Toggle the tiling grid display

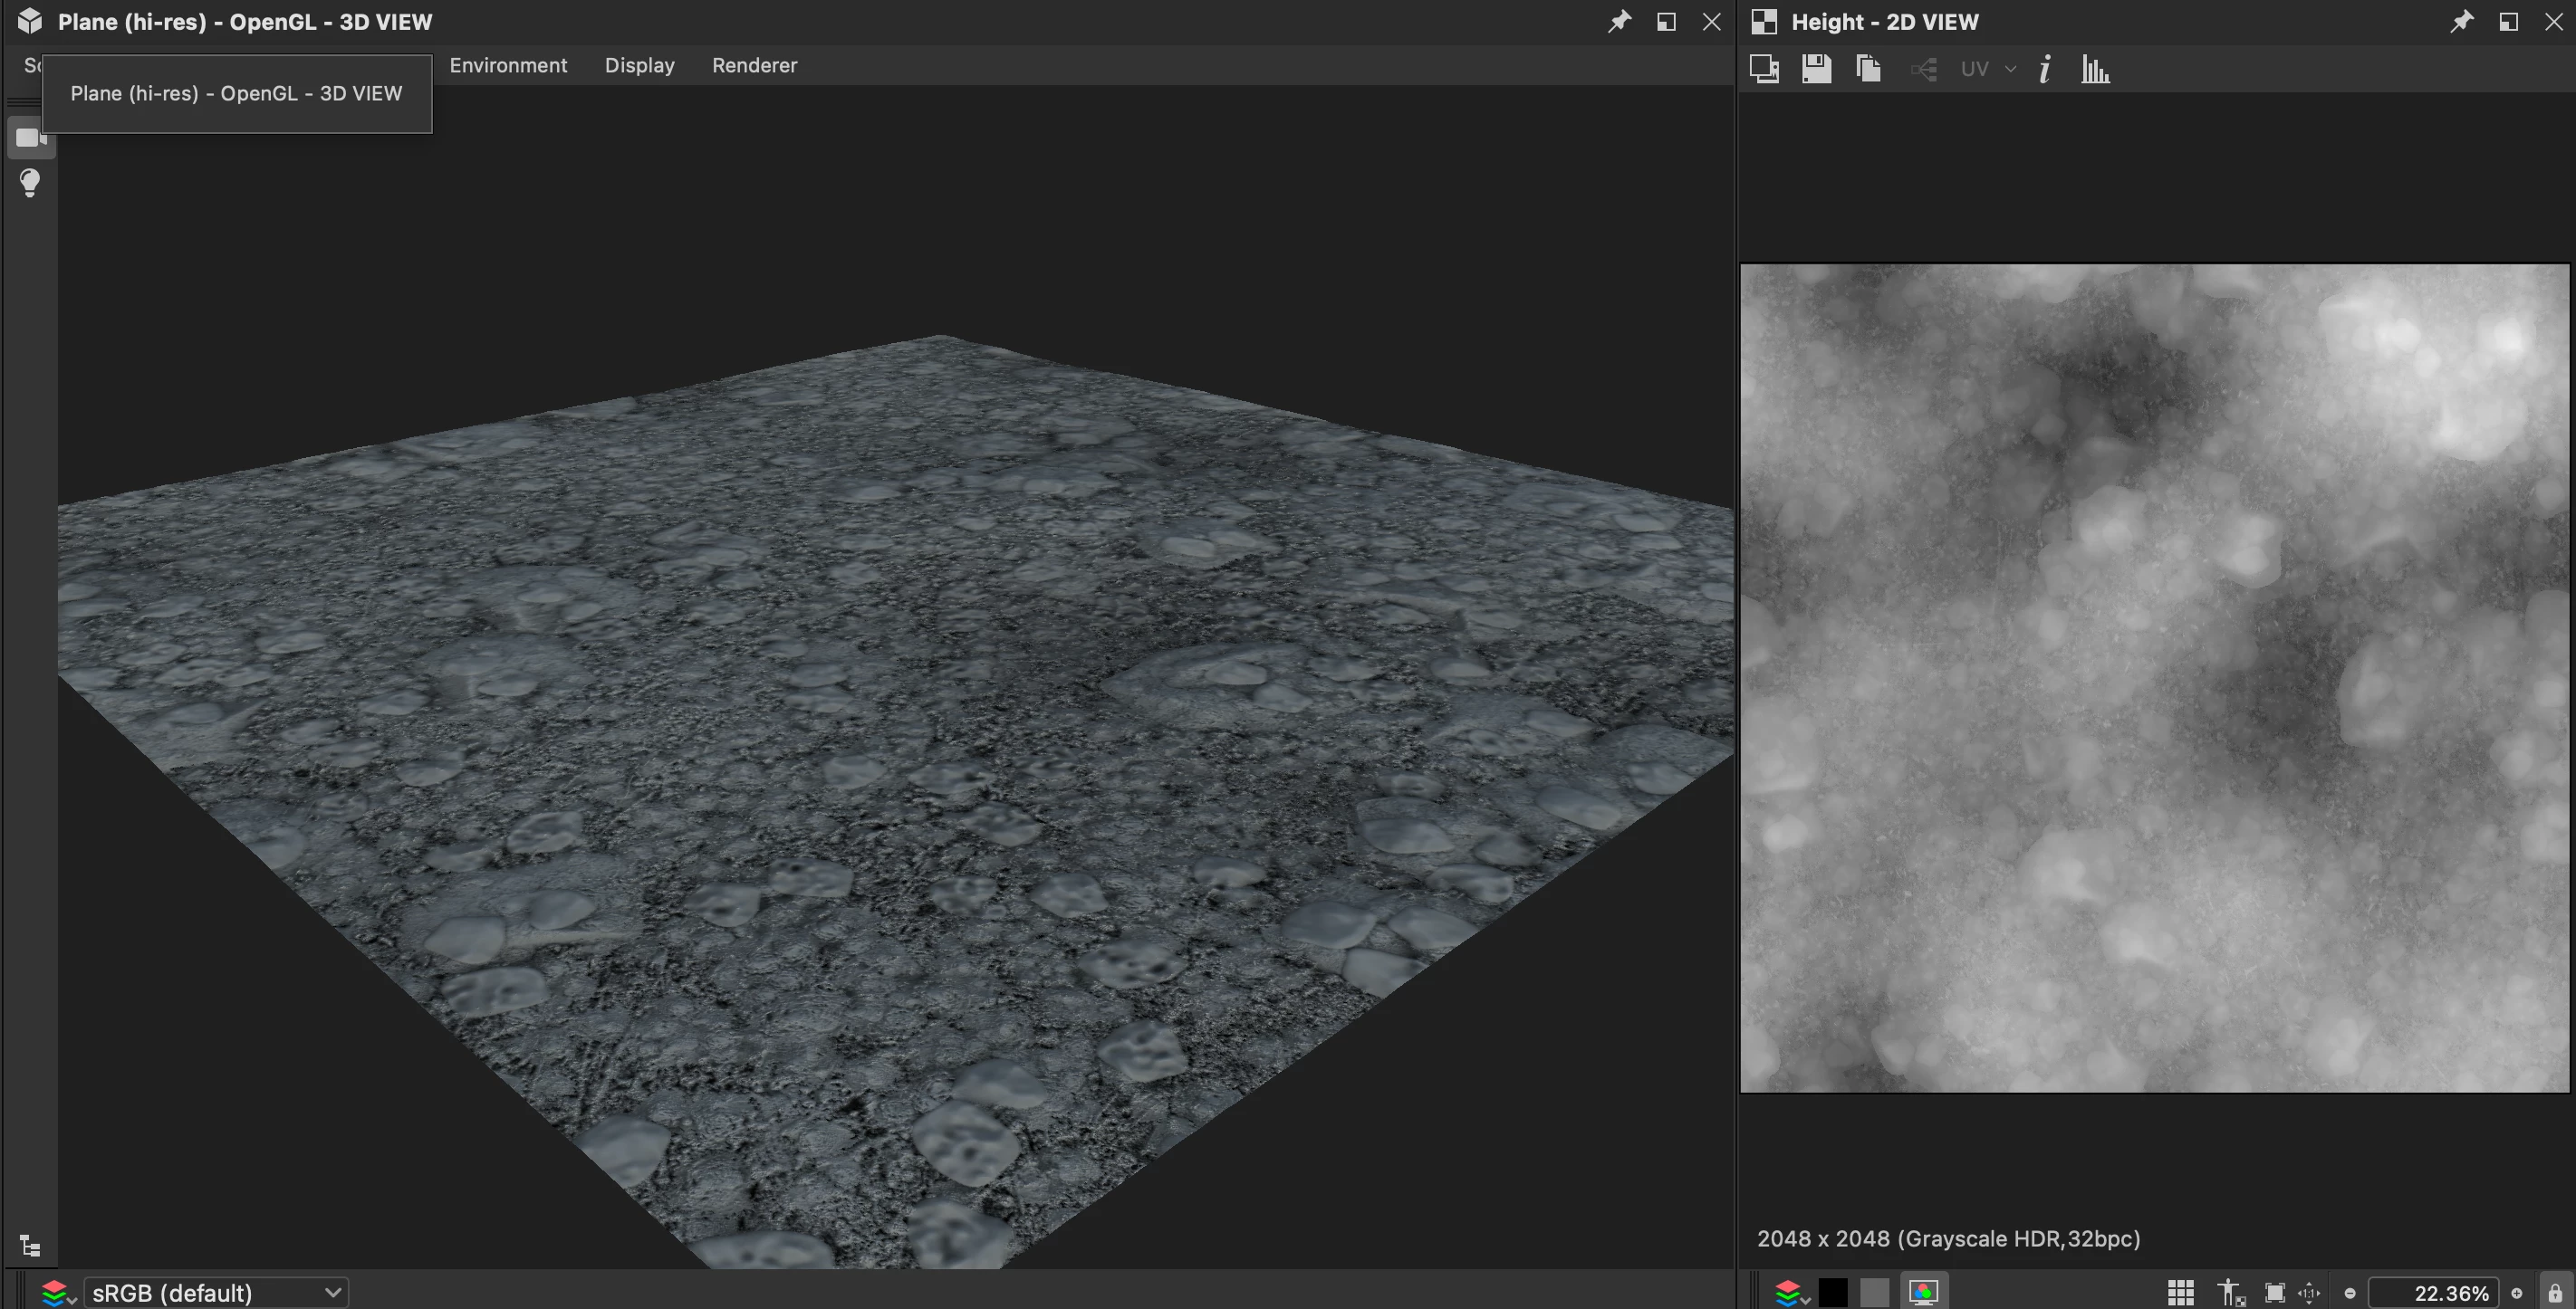coord(2181,1292)
